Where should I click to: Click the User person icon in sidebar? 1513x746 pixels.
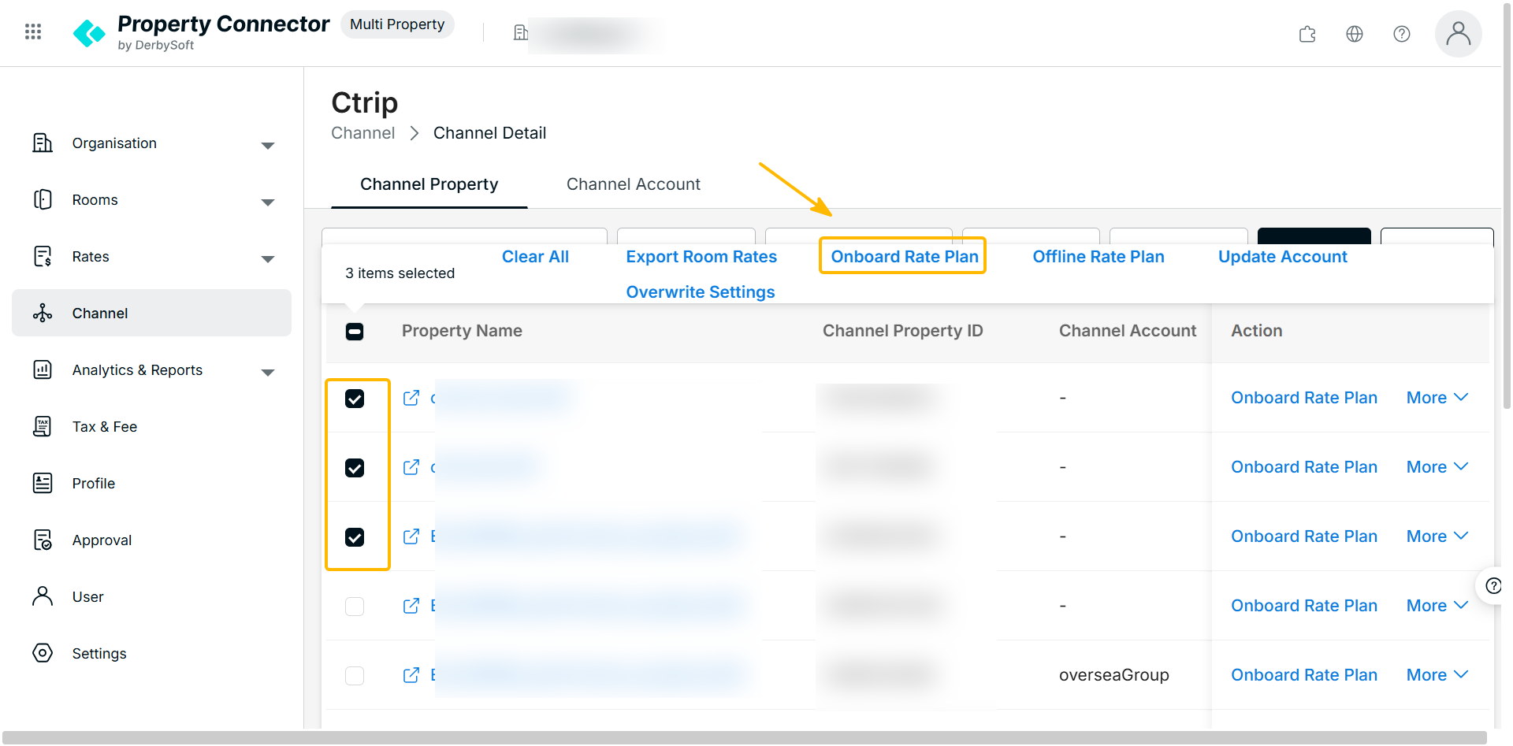[x=43, y=596]
